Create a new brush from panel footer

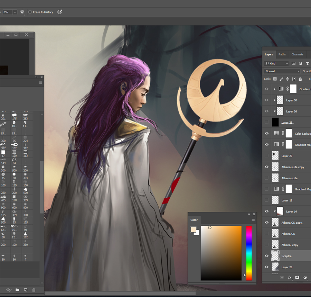25,290
